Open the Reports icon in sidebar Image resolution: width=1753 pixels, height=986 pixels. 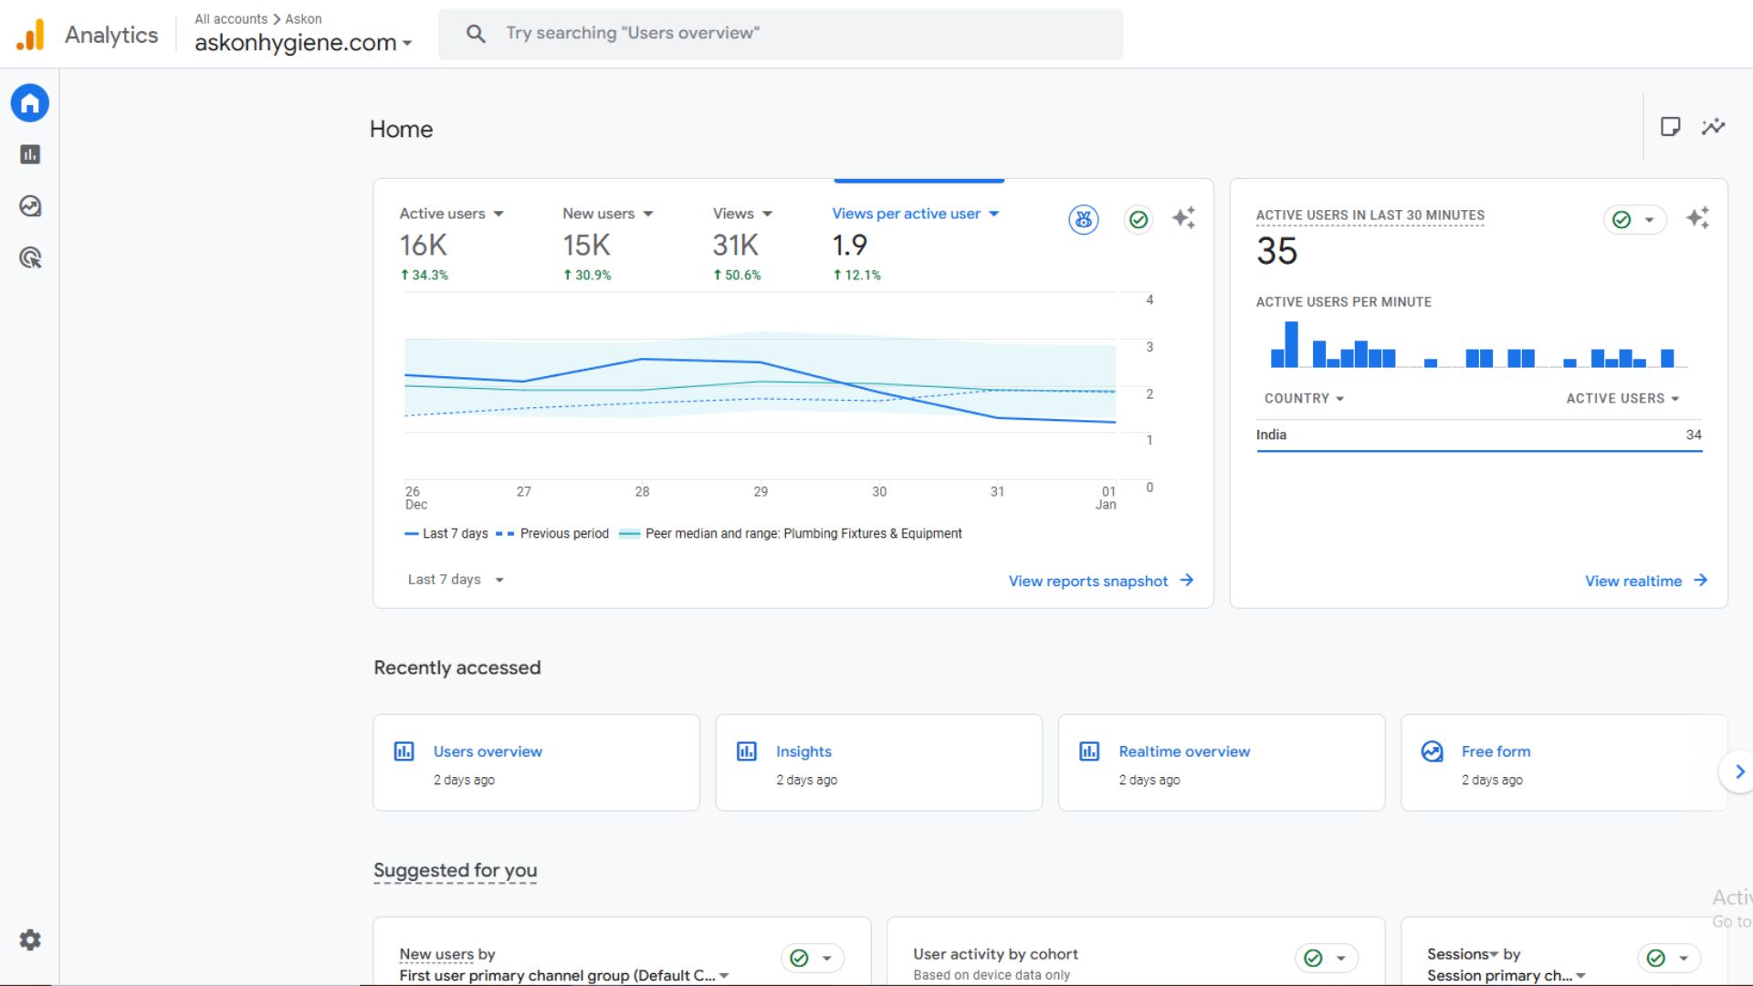[30, 154]
